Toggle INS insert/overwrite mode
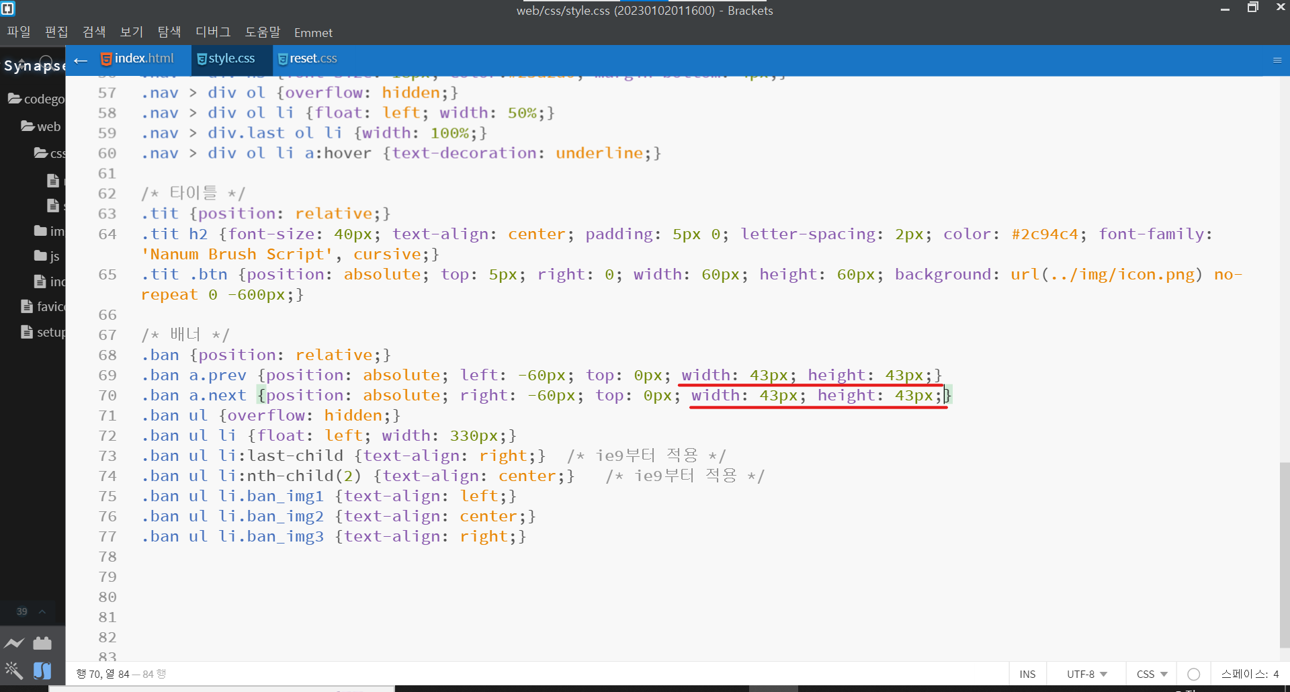Viewport: 1290px width, 692px height. (1027, 674)
